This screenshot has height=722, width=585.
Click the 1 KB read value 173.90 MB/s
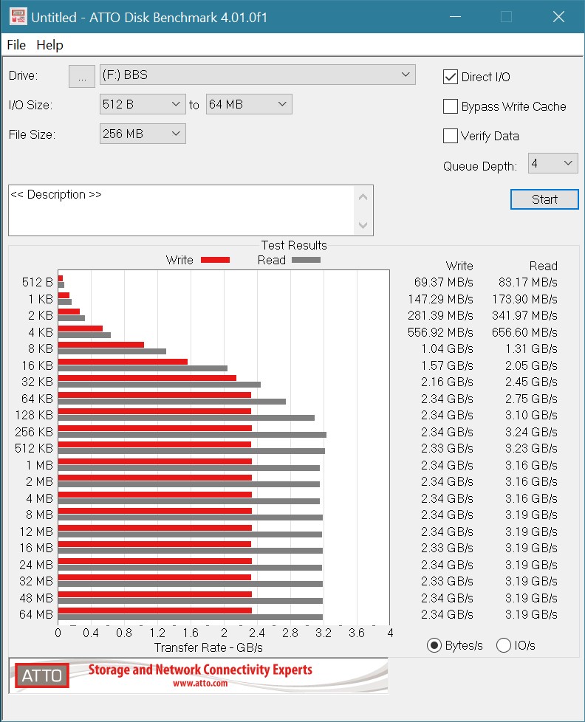(x=524, y=299)
